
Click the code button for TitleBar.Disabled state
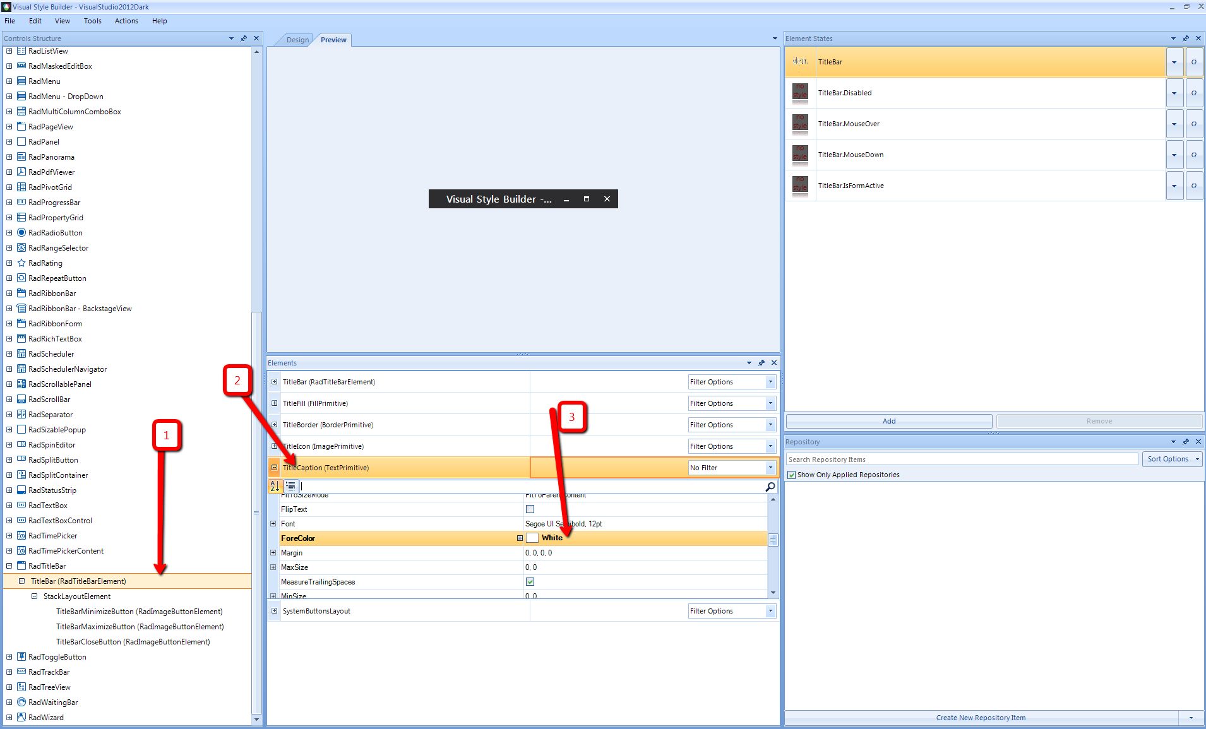click(x=1194, y=93)
